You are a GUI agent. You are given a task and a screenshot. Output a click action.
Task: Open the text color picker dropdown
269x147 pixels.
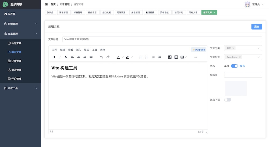click(123, 57)
